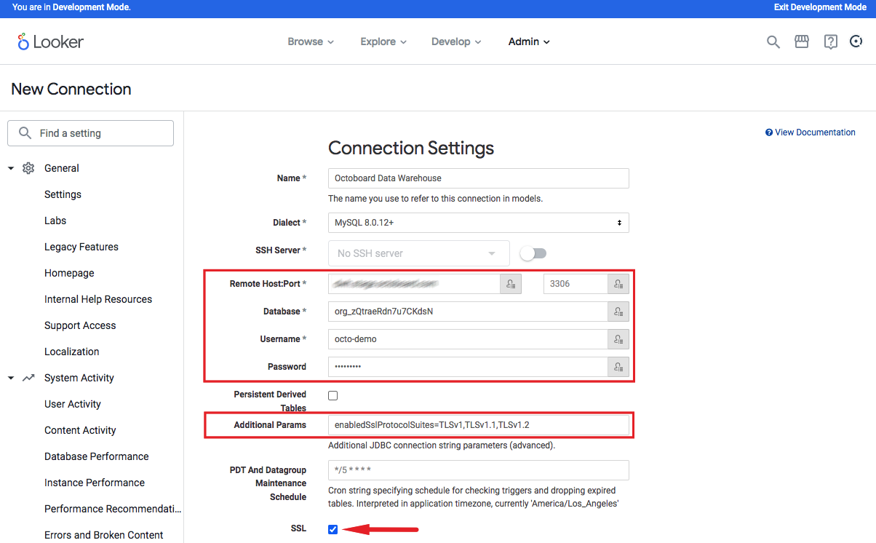Open the Admin menu

529,41
